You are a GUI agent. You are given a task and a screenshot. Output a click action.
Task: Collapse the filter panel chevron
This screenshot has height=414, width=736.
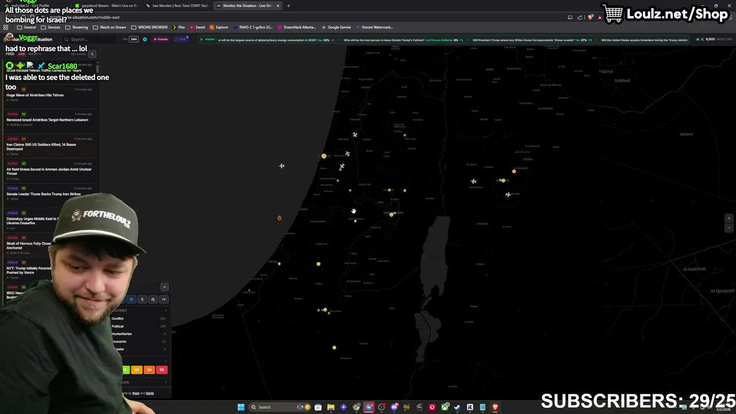(x=164, y=287)
